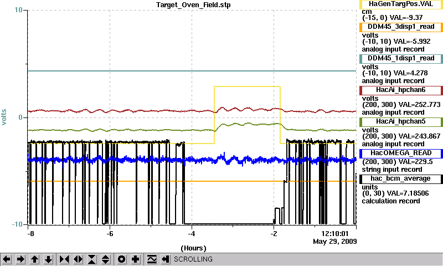Click the -4 tick on time axis
443x266 pixels.
point(192,234)
